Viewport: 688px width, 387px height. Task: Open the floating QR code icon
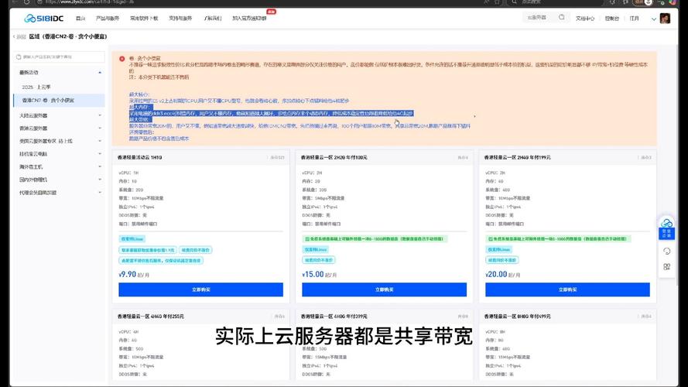click(x=666, y=267)
